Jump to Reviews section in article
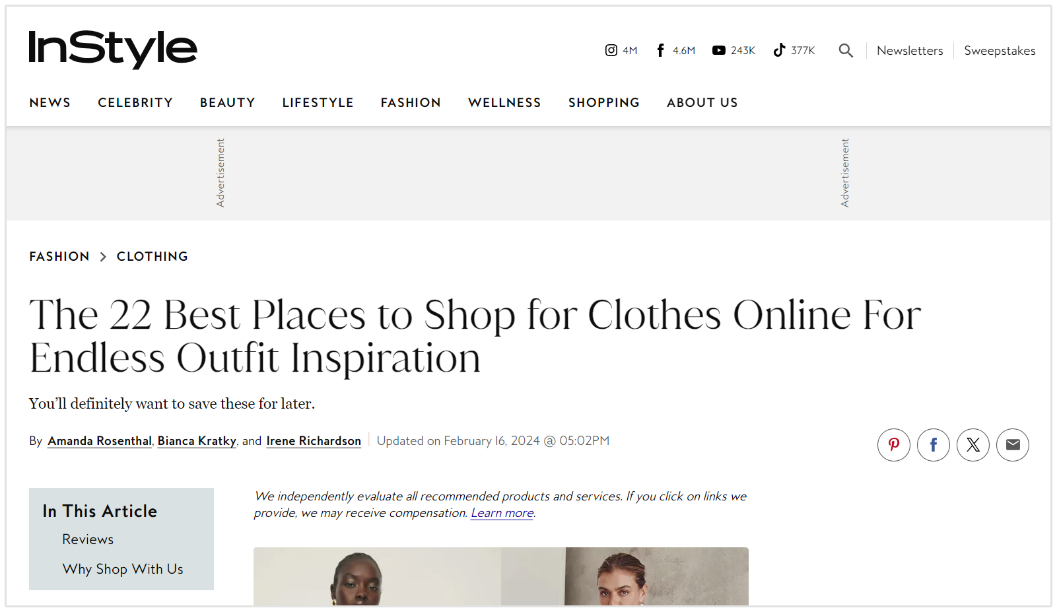This screenshot has width=1057, height=612. point(88,539)
